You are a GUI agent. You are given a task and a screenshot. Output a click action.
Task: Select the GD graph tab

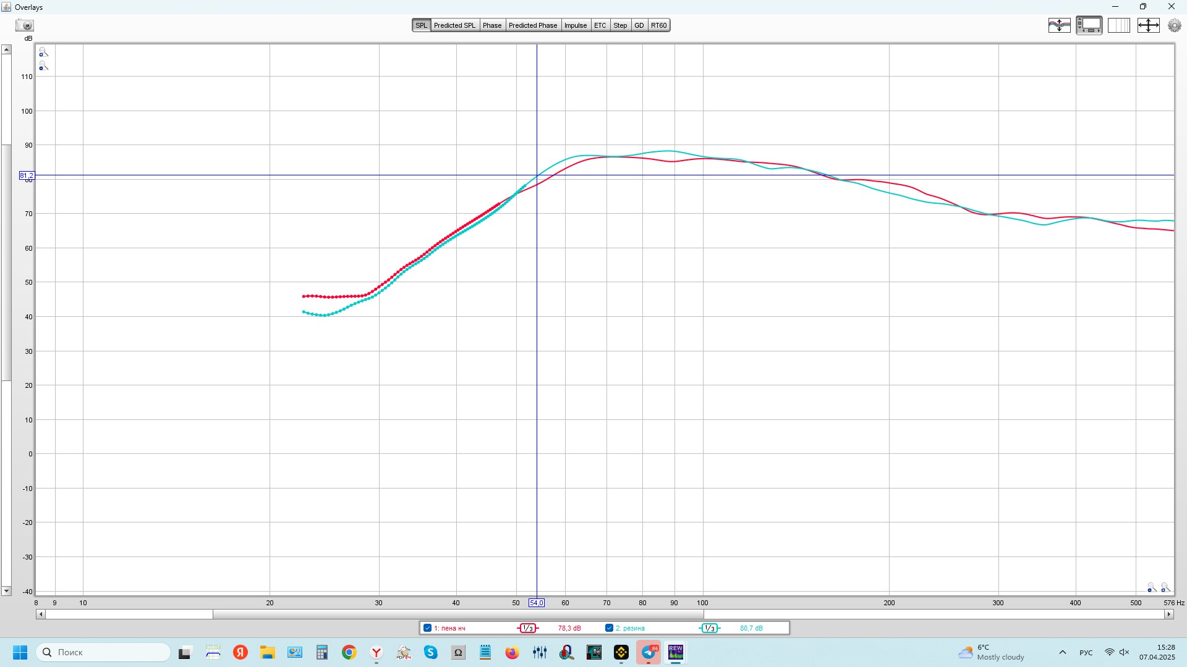click(639, 25)
